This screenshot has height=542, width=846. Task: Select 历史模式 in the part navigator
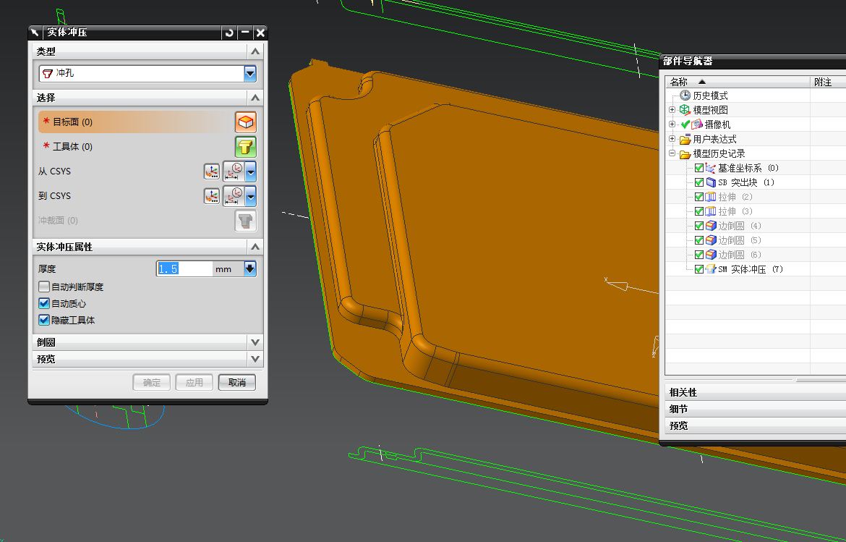pos(710,96)
